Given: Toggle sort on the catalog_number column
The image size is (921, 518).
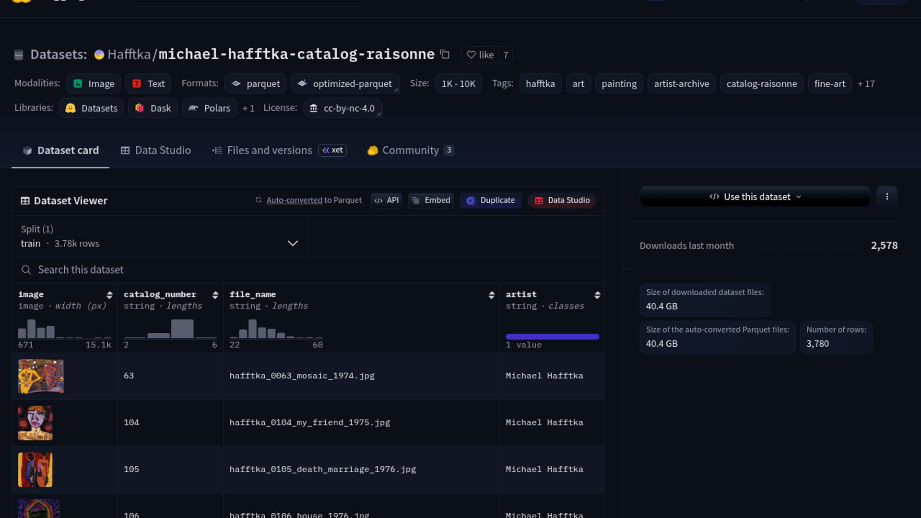Looking at the screenshot, I should [215, 295].
